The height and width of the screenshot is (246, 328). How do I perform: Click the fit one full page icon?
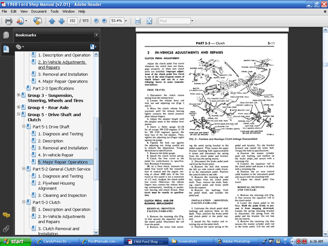[149, 21]
